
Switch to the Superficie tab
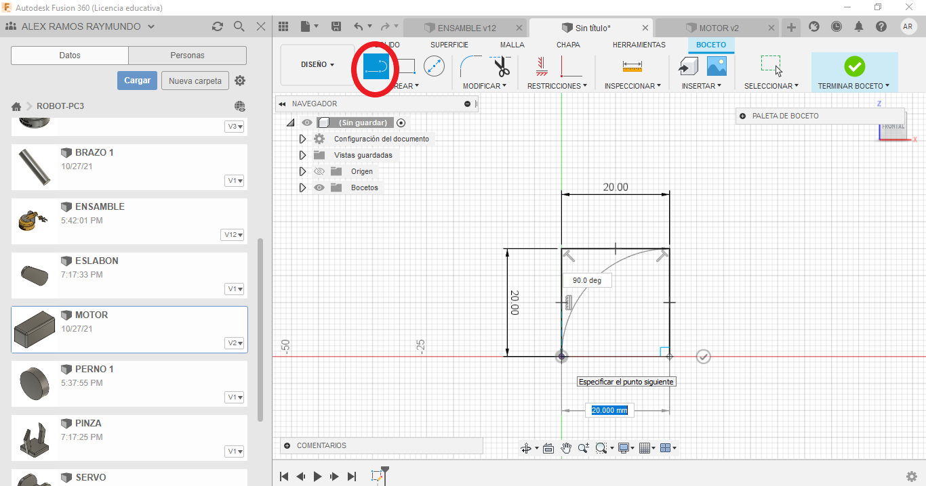pyautogui.click(x=449, y=45)
